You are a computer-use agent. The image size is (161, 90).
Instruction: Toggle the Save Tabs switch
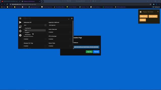(70, 46)
